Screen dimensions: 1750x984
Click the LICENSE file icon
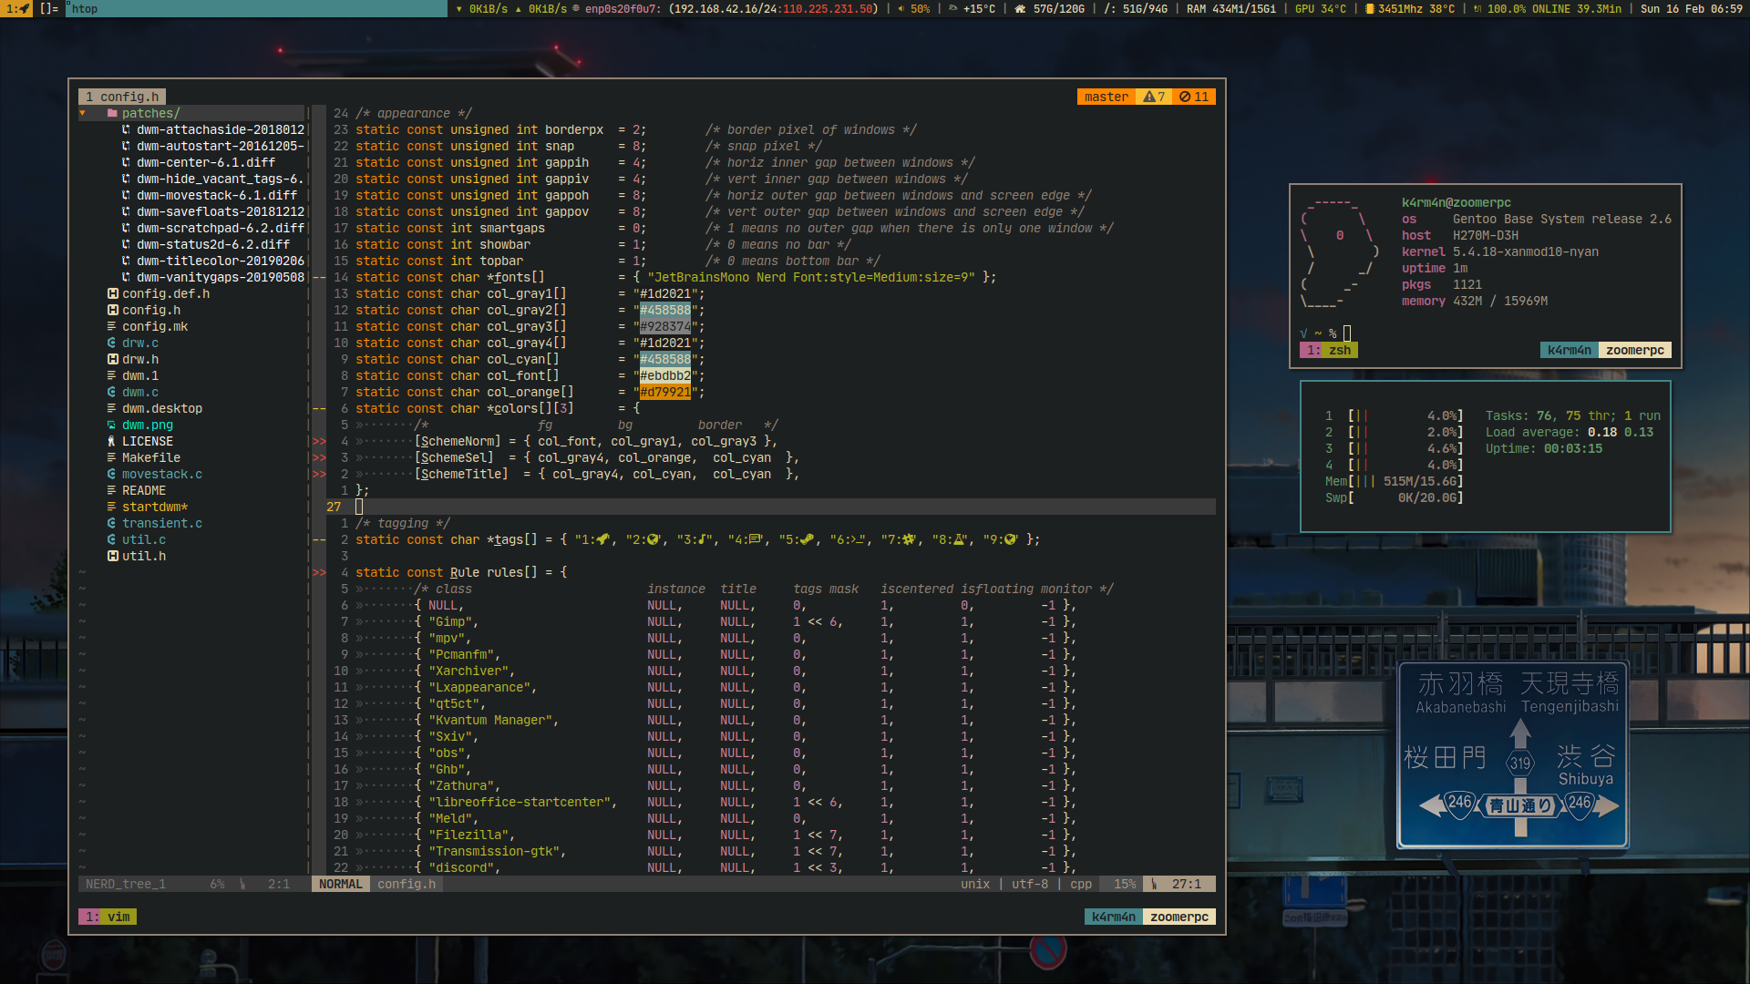111,442
